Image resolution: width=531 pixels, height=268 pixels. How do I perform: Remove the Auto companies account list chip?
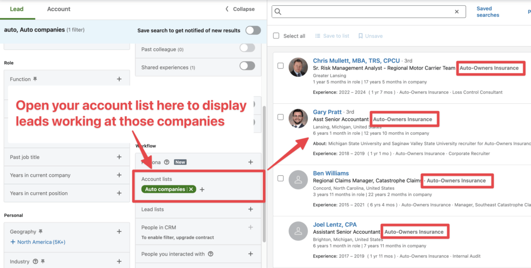click(x=191, y=190)
